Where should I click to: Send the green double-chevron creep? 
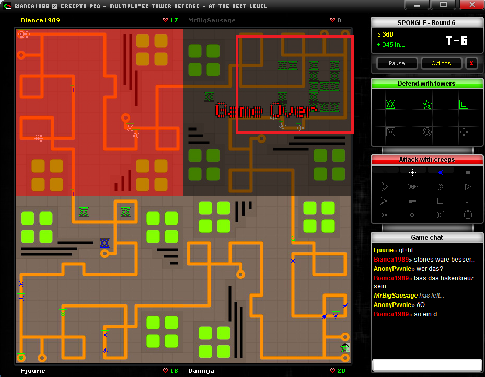point(385,172)
